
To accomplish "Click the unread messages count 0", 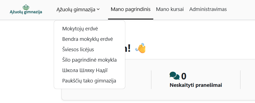I will point(184,76).
